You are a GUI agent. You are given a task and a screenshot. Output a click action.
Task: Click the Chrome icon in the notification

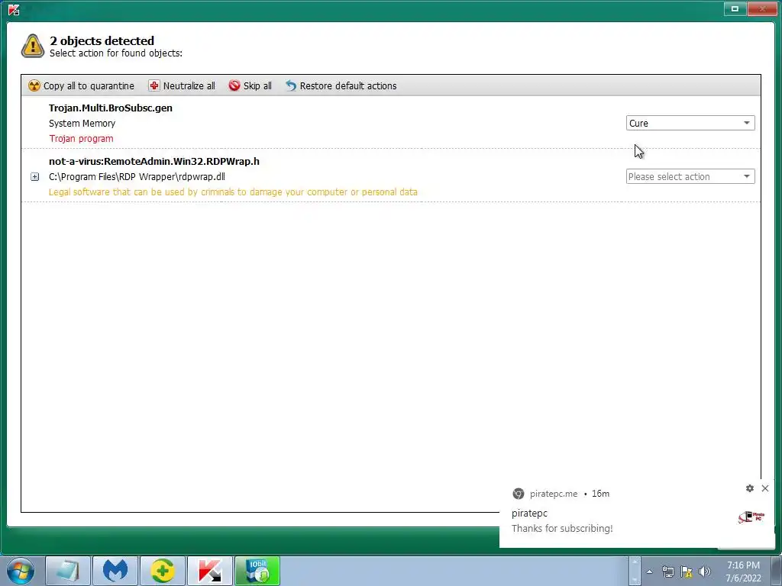pyautogui.click(x=519, y=494)
